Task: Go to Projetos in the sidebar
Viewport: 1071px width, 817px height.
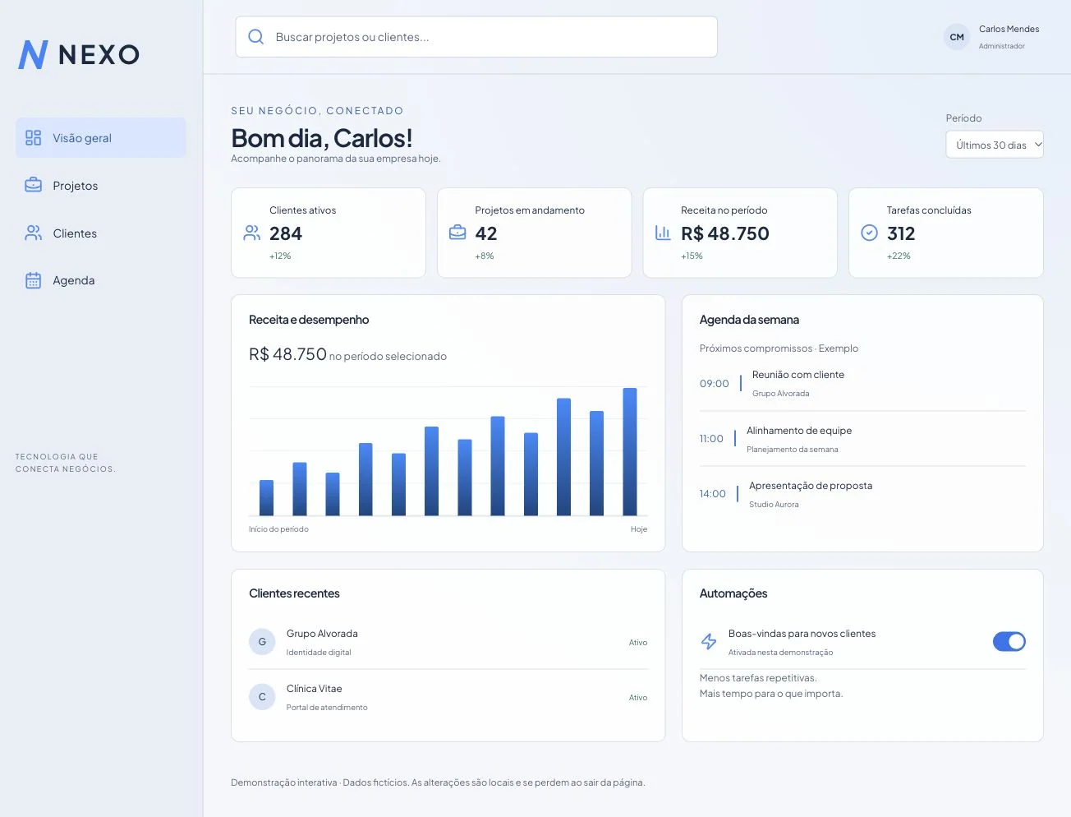Action: 101,185
